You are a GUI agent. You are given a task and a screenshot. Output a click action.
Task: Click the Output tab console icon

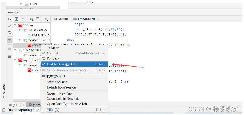56,19
